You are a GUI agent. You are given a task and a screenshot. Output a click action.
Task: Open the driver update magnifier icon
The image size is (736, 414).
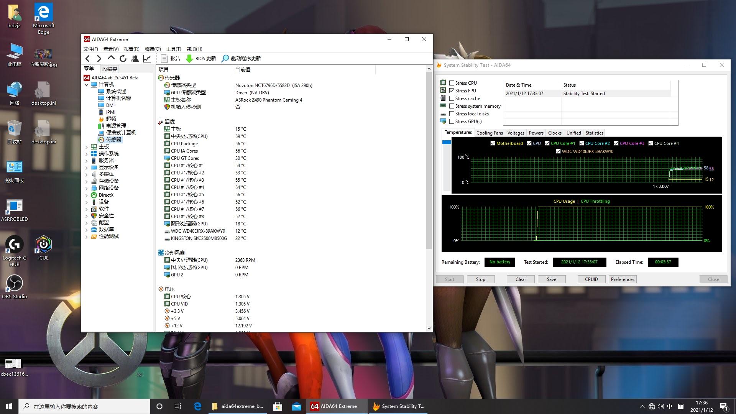pyautogui.click(x=225, y=58)
